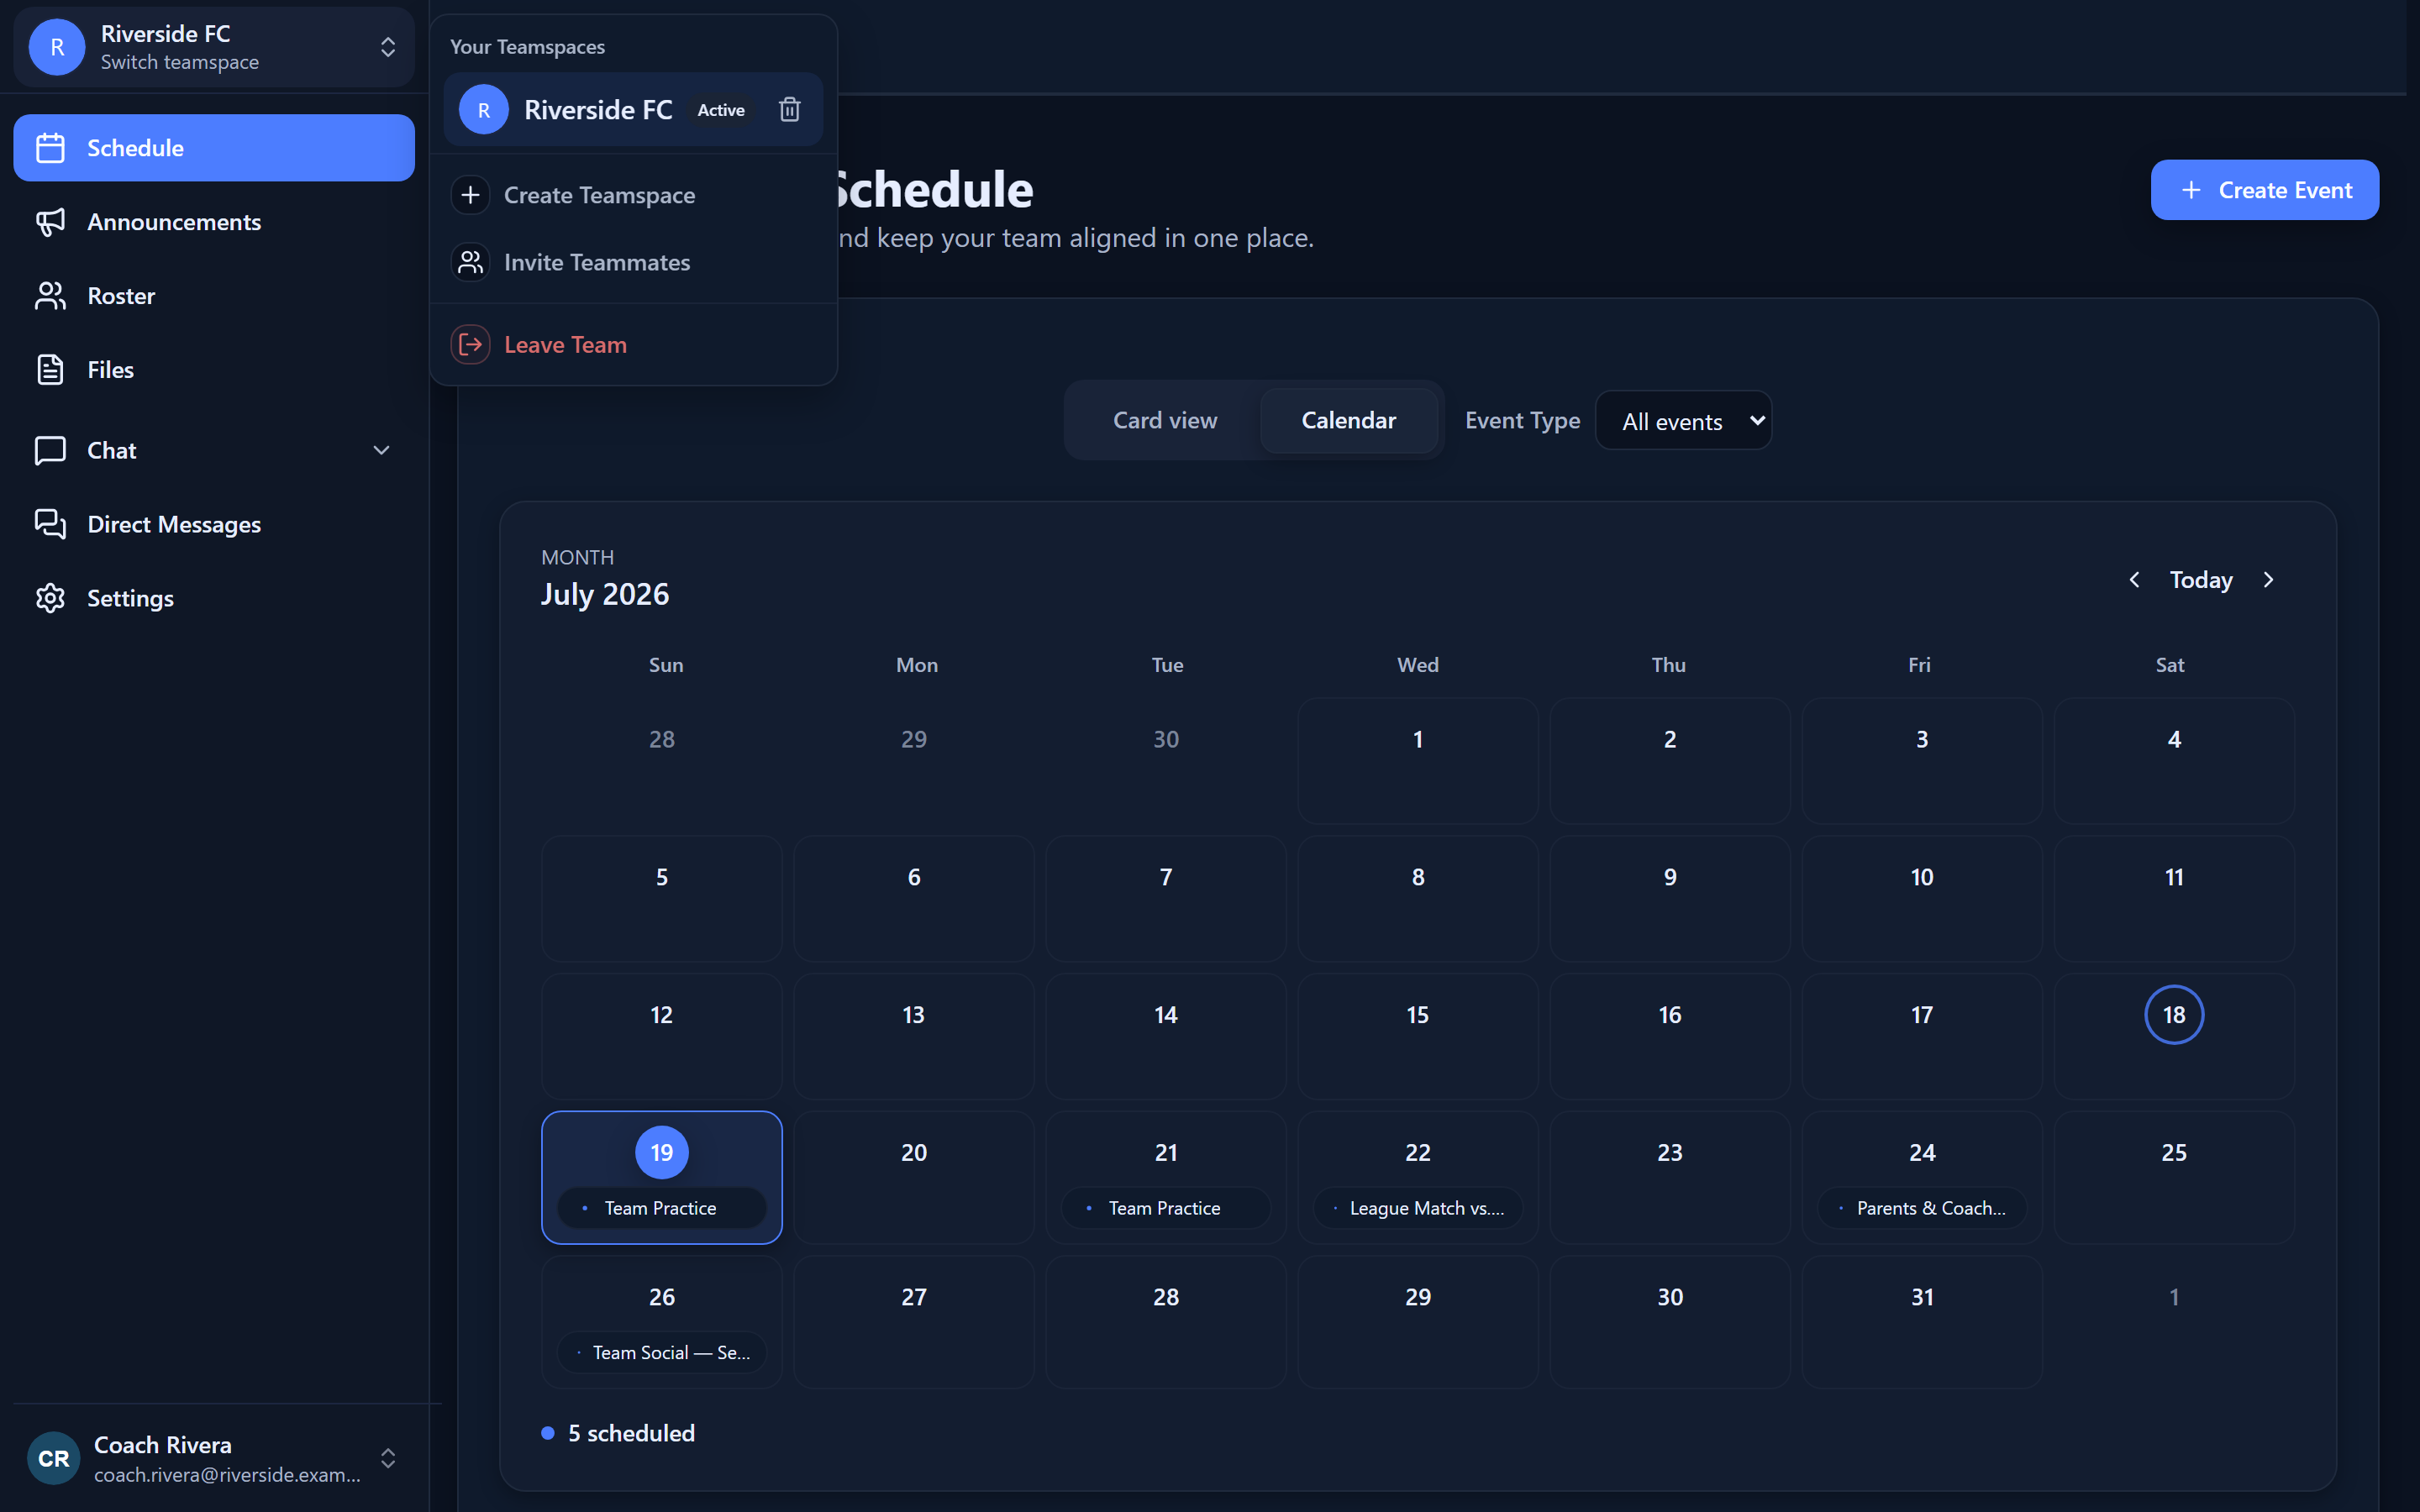This screenshot has height=1512, width=2420.
Task: Jump to Today in calendar
Action: click(x=2201, y=580)
